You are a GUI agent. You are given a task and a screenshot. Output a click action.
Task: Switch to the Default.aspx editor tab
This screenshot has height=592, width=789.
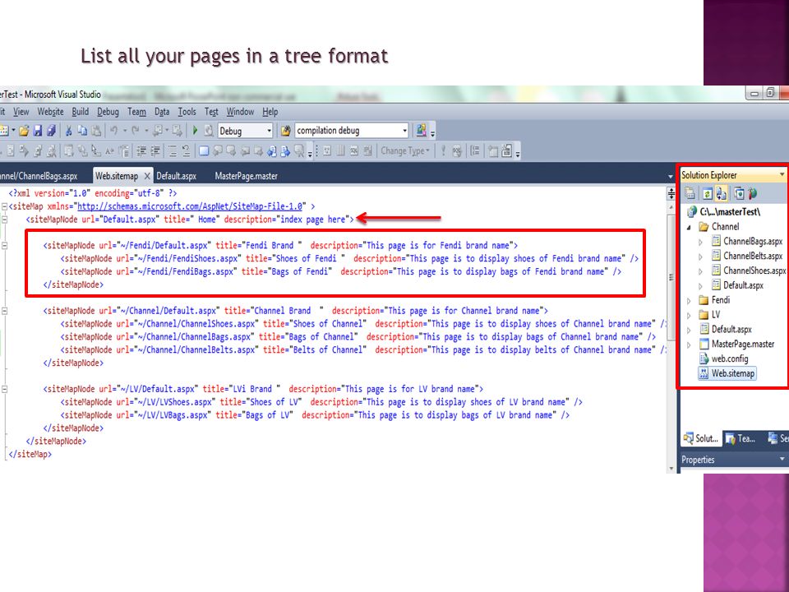176,176
